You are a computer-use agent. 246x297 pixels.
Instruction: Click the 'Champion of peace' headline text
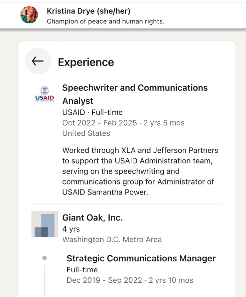click(106, 21)
